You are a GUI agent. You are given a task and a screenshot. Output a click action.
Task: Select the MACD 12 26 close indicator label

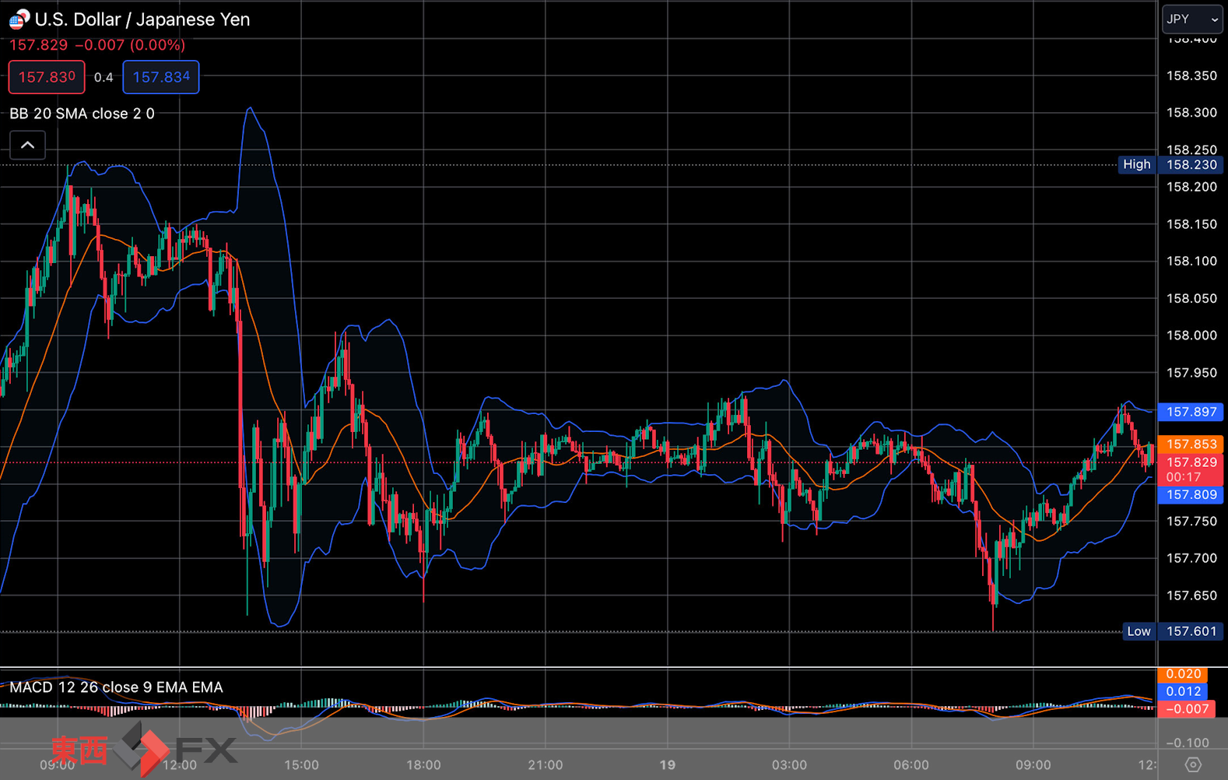point(116,687)
